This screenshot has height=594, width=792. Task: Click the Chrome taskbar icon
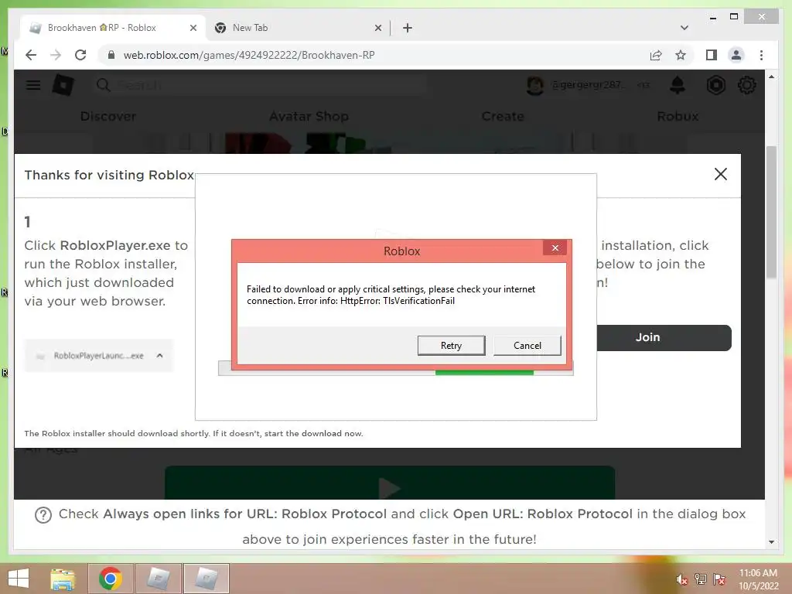click(110, 579)
